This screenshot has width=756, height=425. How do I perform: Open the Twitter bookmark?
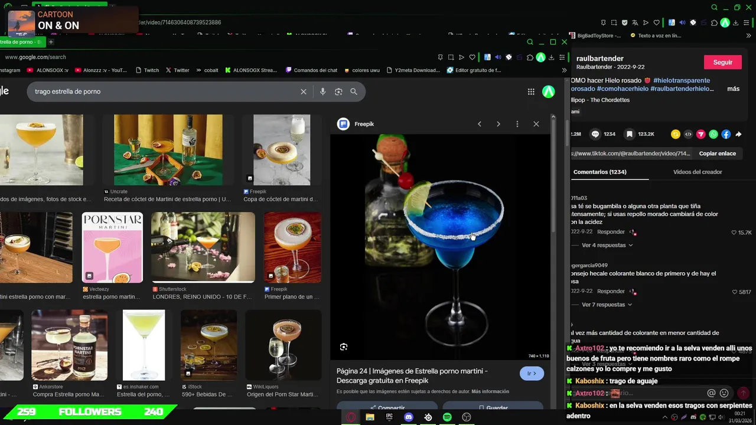[x=177, y=70]
